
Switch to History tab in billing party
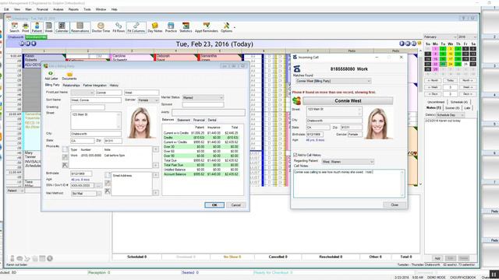(x=114, y=86)
